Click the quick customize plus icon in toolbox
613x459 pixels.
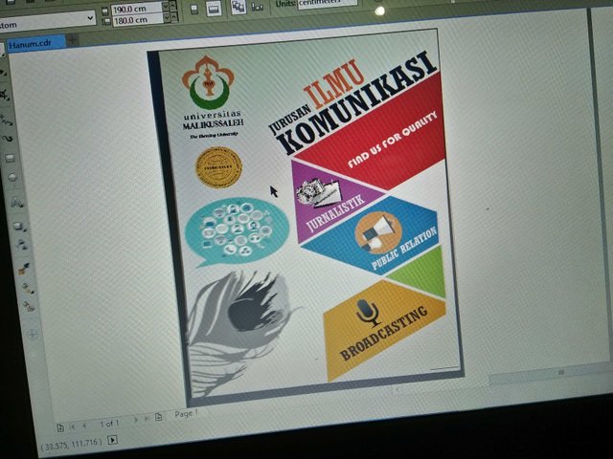(33, 335)
